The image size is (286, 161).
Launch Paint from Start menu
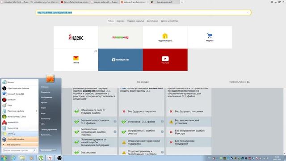click(x=20, y=106)
